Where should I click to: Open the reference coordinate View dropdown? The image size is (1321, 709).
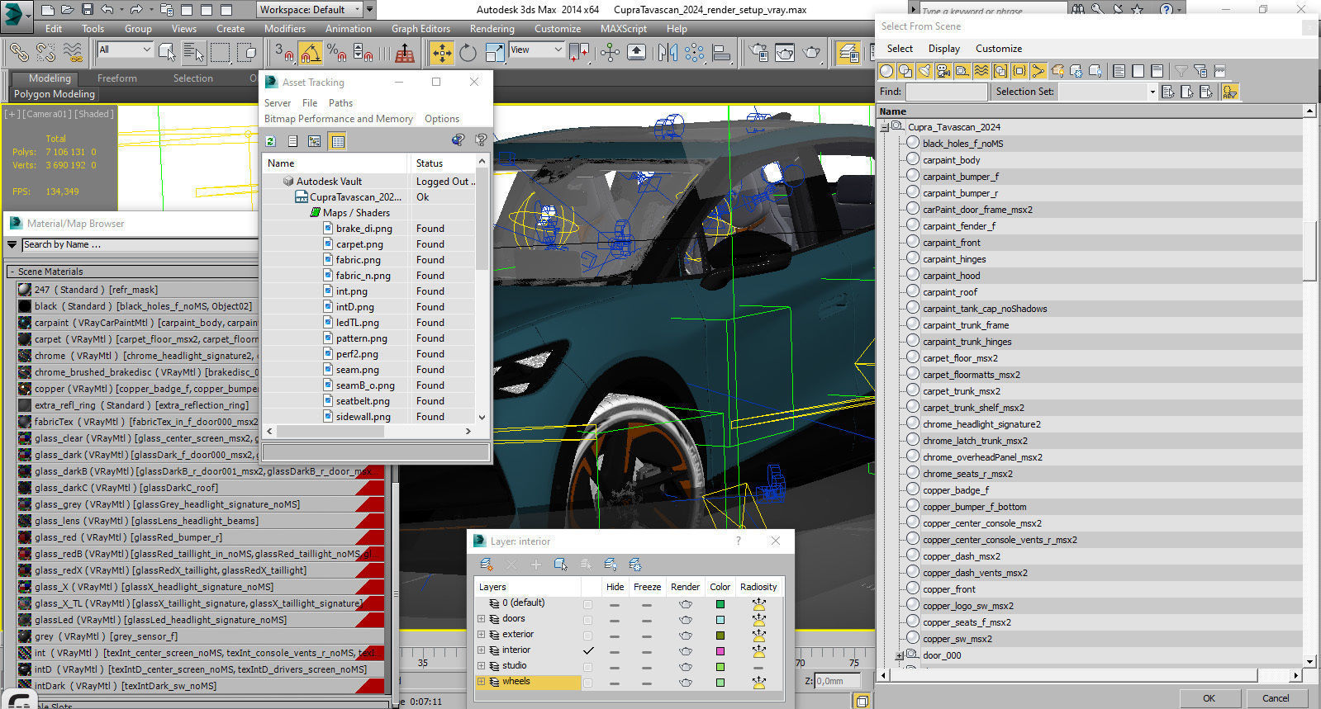tap(536, 50)
